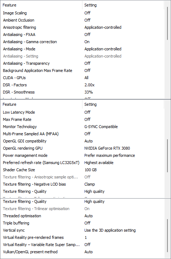171x259 pixels.
Task: Select the Low Latency Mode row
Action: 82,112
